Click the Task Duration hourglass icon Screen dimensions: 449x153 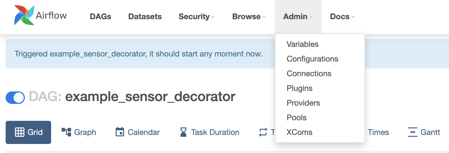click(x=183, y=132)
